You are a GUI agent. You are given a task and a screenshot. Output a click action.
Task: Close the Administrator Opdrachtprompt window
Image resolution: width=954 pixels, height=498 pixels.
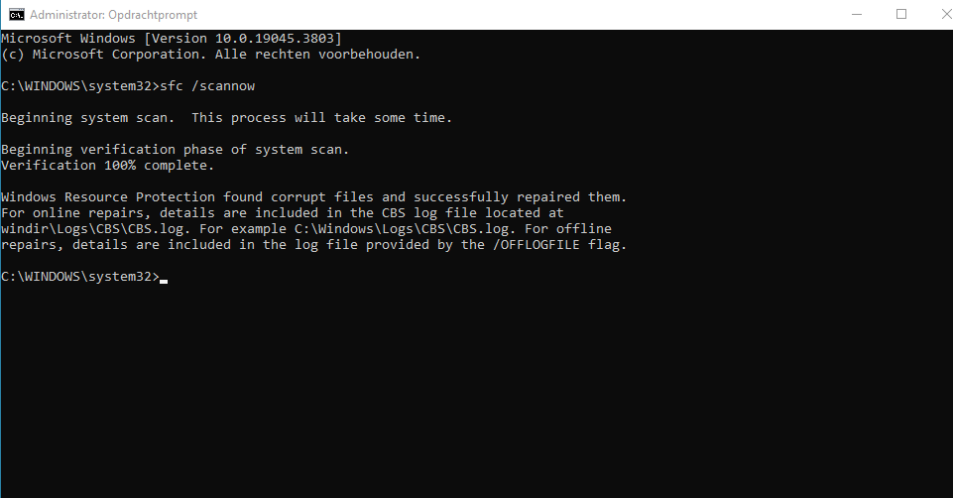(945, 14)
